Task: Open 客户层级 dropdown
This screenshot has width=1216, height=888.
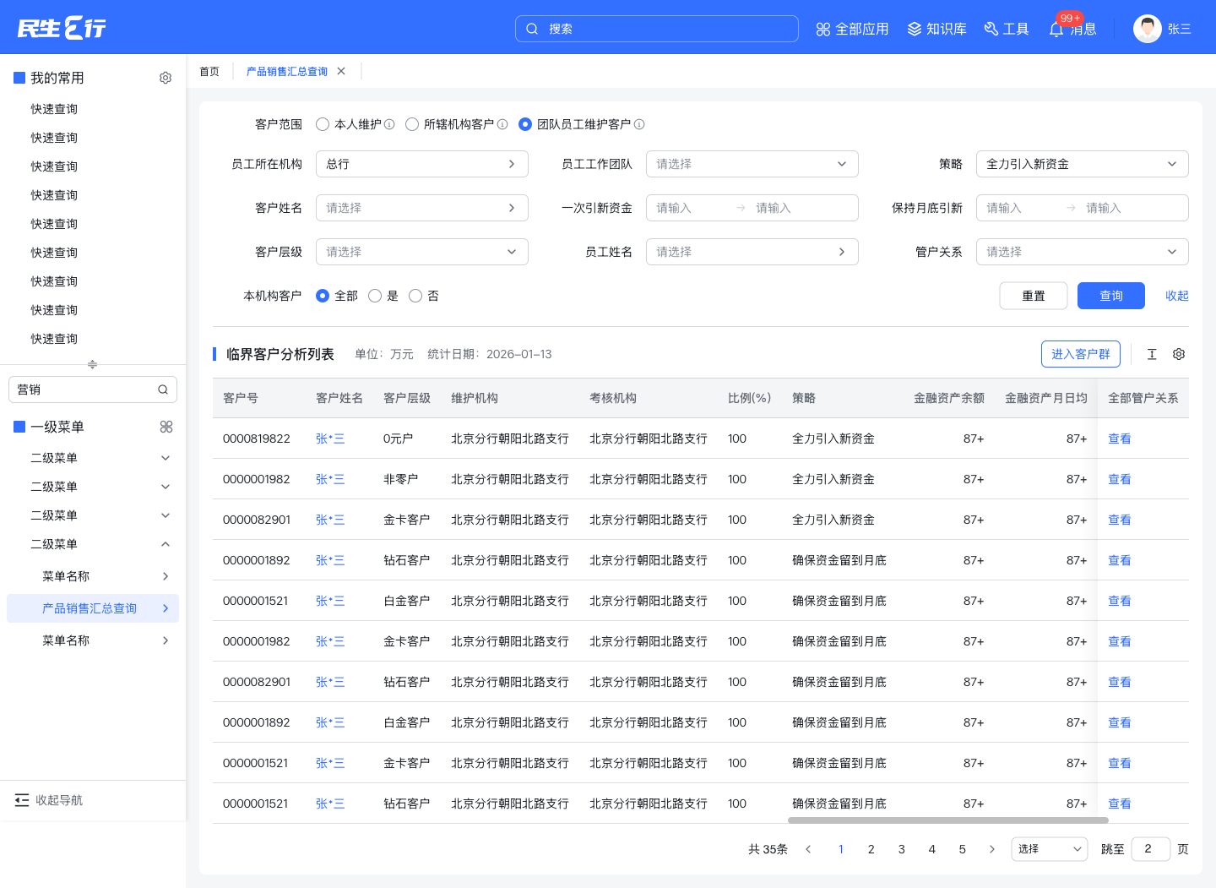Action: pyautogui.click(x=422, y=252)
